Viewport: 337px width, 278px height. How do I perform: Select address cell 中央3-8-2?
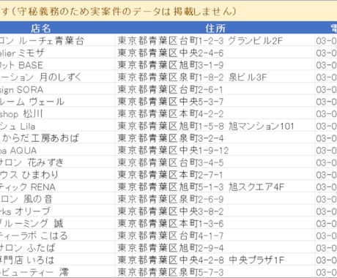tap(215, 211)
